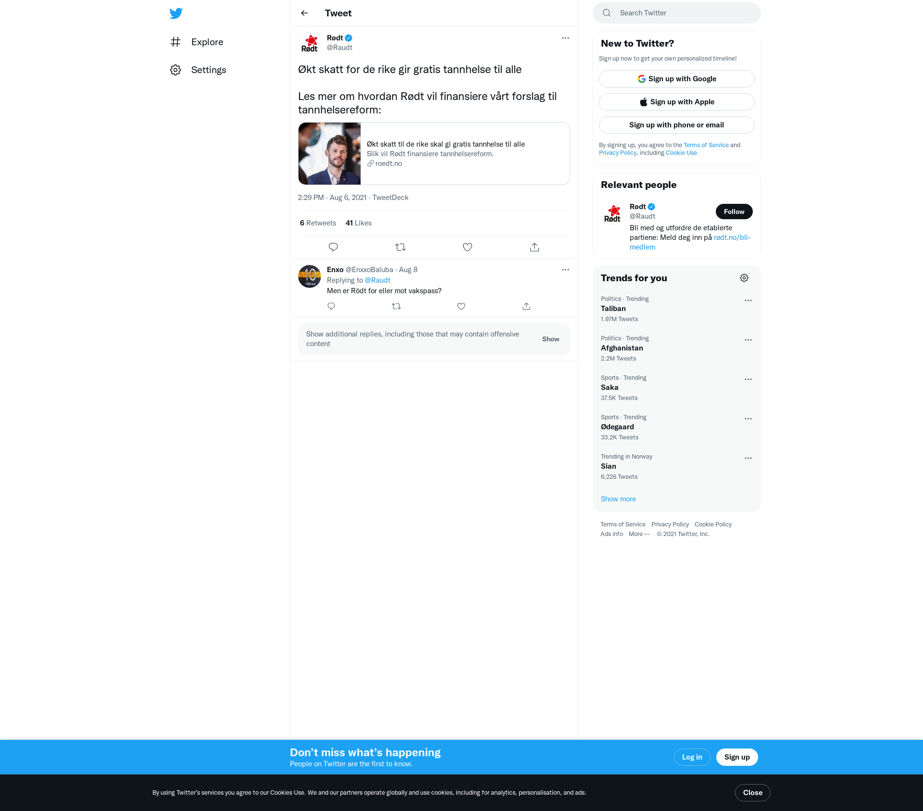Image resolution: width=923 pixels, height=811 pixels.
Task: Reply to Rødt's main tweet
Action: click(333, 247)
